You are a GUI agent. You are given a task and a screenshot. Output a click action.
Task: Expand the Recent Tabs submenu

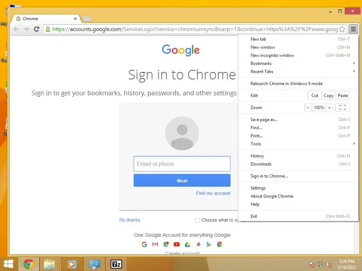click(298, 71)
